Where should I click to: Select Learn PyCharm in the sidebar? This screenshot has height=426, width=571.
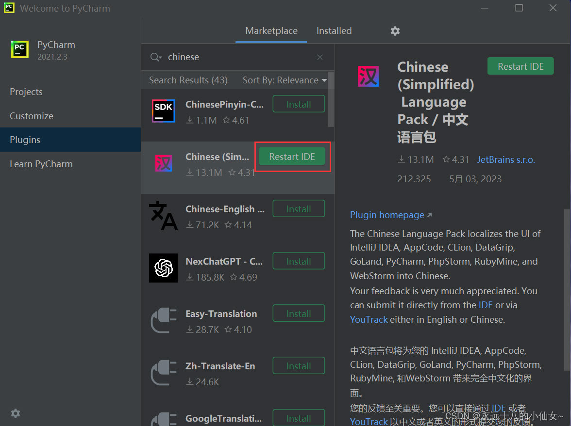pos(41,164)
